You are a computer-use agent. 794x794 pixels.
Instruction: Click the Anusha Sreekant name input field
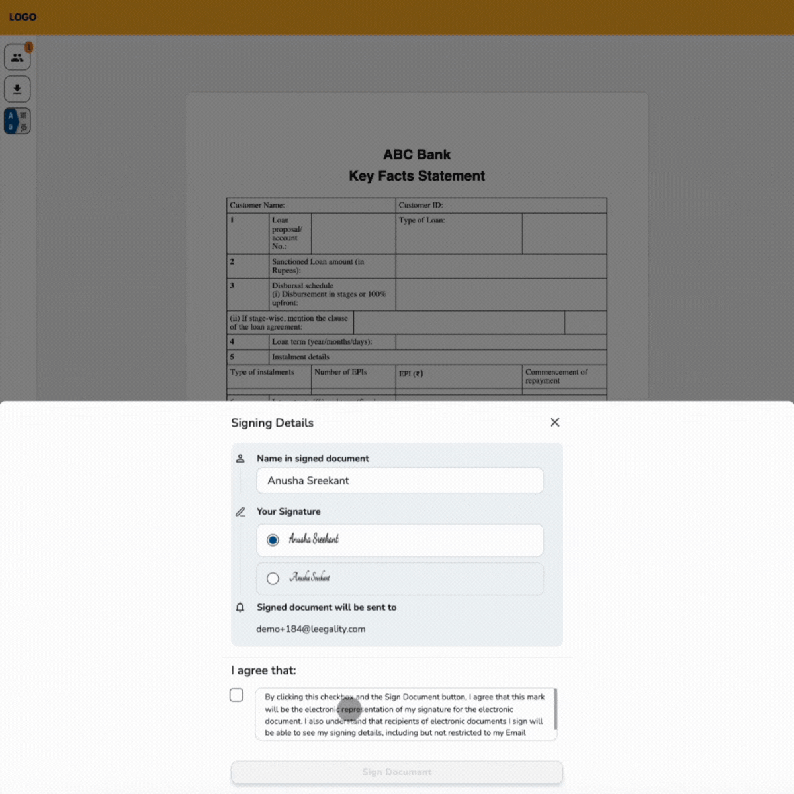pyautogui.click(x=399, y=480)
